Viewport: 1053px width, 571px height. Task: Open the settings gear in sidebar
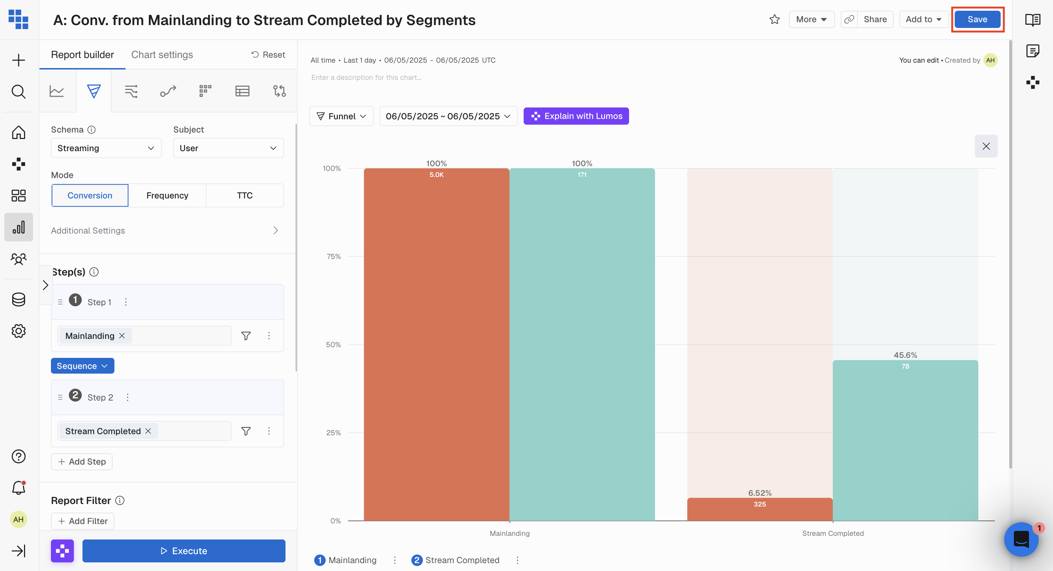point(18,331)
